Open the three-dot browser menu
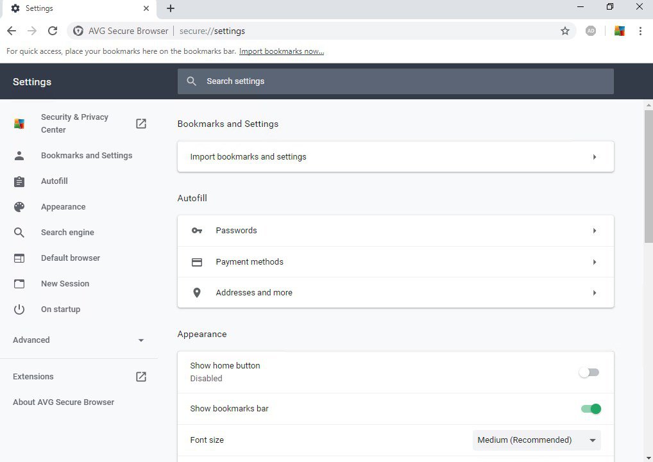Image resolution: width=653 pixels, height=462 pixels. point(640,31)
